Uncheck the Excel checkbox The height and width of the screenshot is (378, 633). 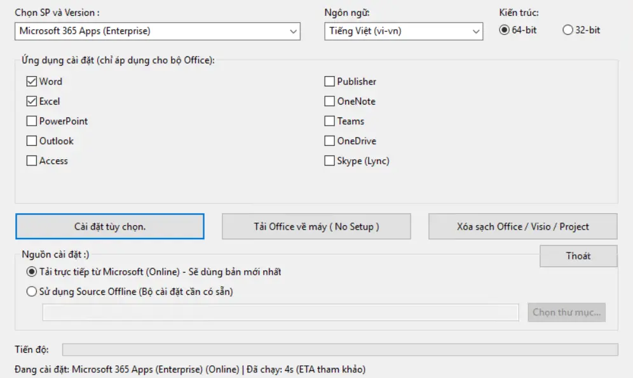click(32, 101)
